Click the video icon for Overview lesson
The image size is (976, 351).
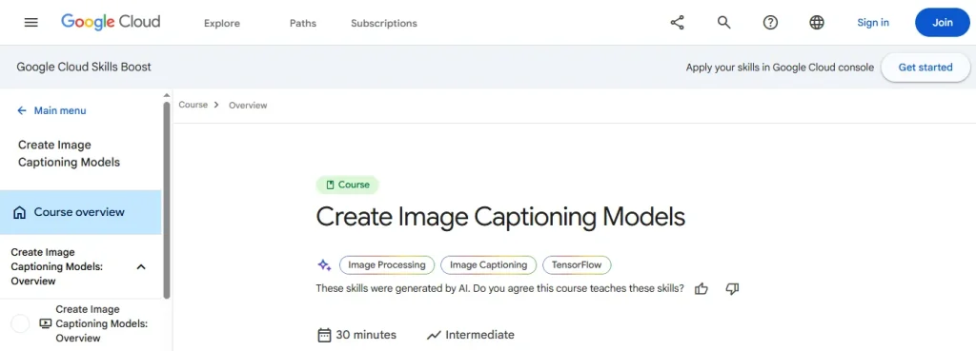point(45,323)
